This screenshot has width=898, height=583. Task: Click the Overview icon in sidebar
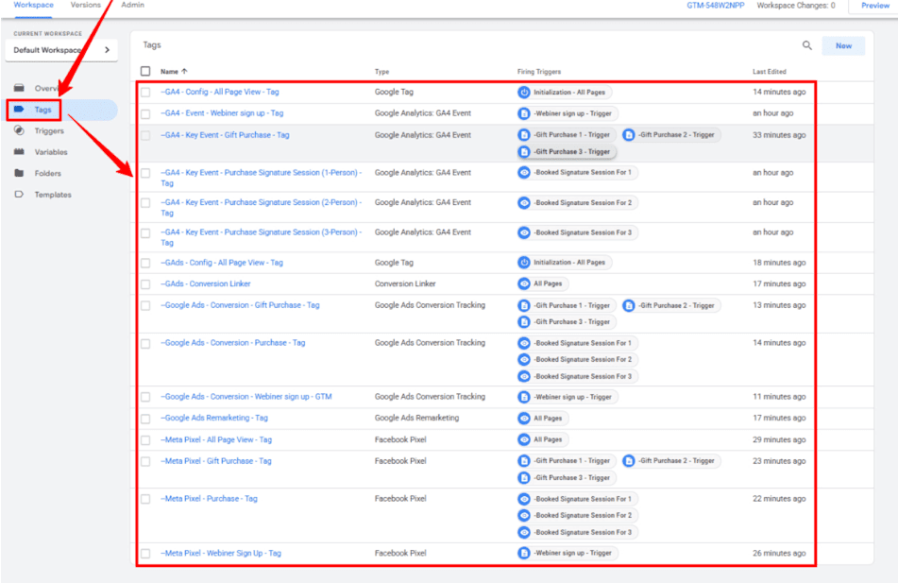(19, 88)
